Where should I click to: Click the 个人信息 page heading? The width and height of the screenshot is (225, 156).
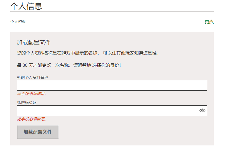click(26, 6)
